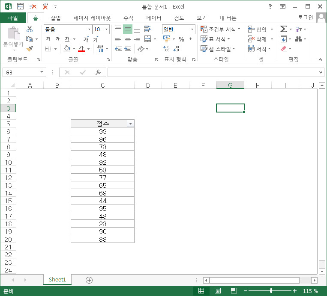Switch to 페이지 레이아웃 tab
The height and width of the screenshot is (296, 327).
(x=92, y=18)
